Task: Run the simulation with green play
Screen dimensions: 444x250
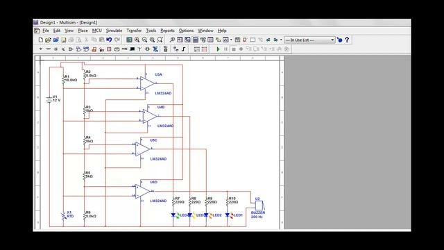Action: [x=218, y=49]
